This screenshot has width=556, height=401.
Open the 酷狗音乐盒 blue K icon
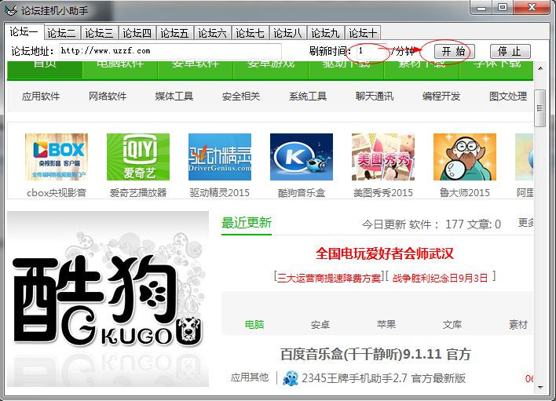tap(302, 157)
